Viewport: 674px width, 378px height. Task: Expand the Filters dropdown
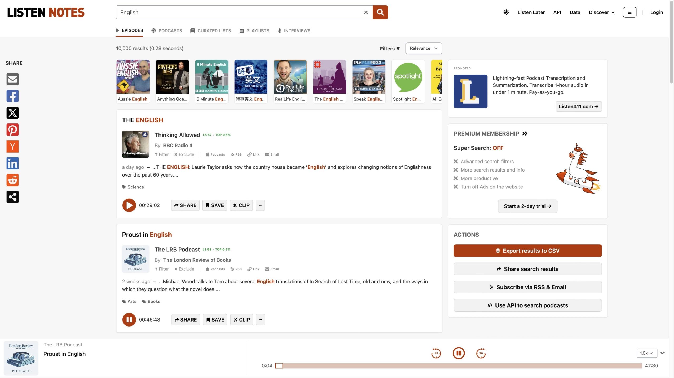(x=390, y=49)
